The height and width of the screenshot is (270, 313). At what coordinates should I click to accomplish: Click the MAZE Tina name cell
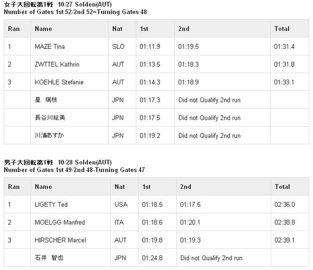[x=69, y=46]
